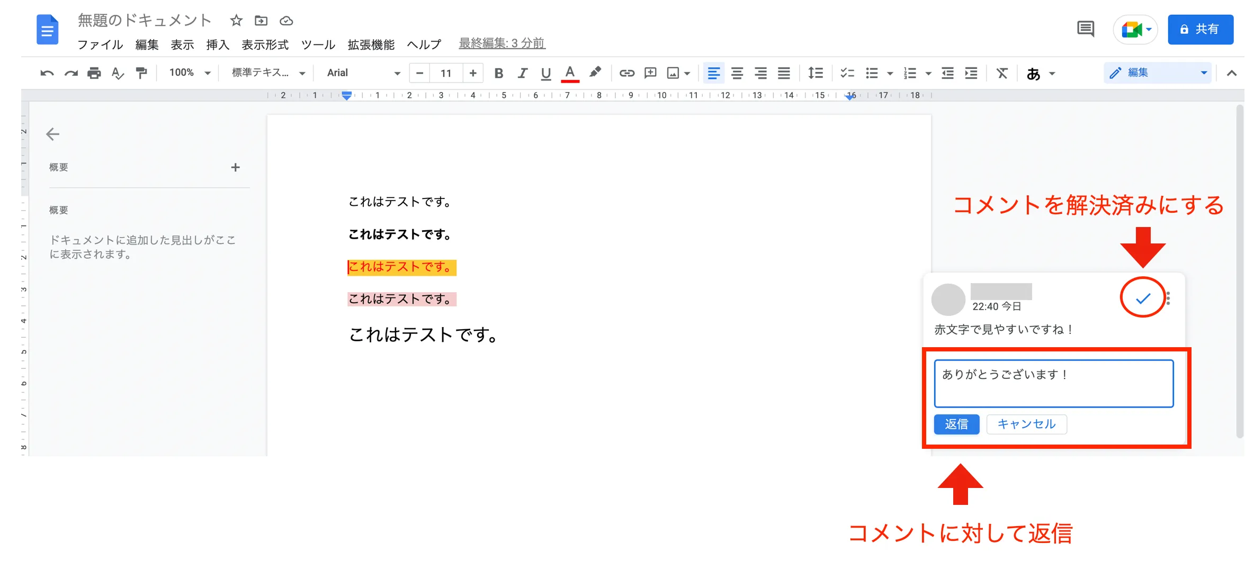The image size is (1254, 561).
Task: Open comment's three-dot options menu
Action: pyautogui.click(x=1168, y=298)
